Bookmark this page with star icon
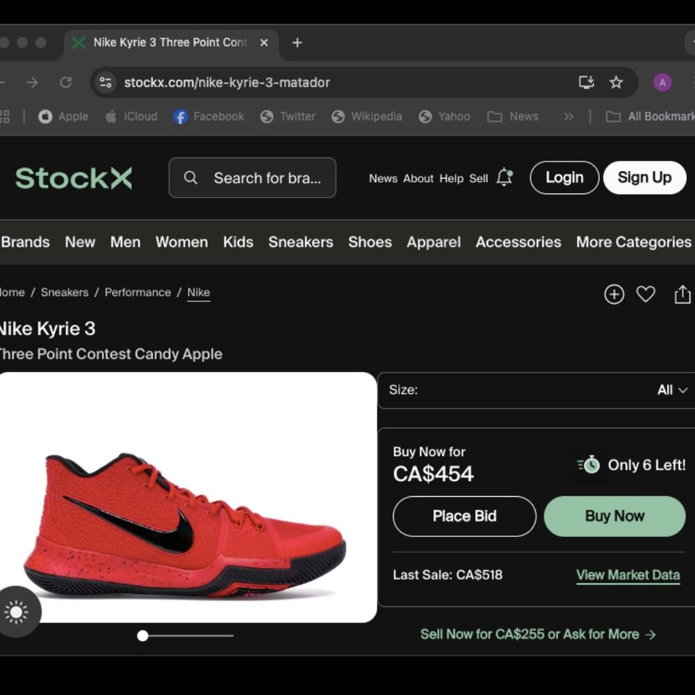Viewport: 695px width, 695px height. (x=616, y=82)
